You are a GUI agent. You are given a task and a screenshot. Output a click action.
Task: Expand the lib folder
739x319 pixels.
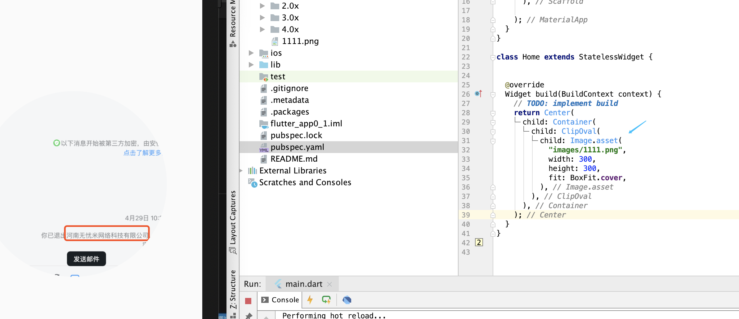(251, 65)
